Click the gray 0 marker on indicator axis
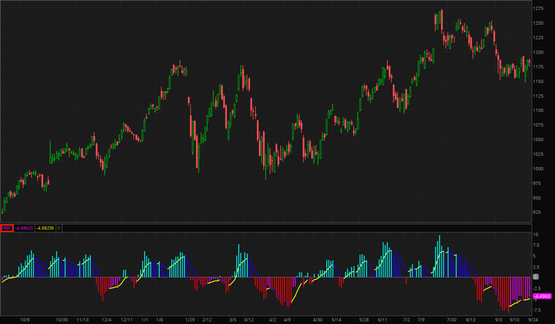This screenshot has height=324, width=555. (x=535, y=277)
